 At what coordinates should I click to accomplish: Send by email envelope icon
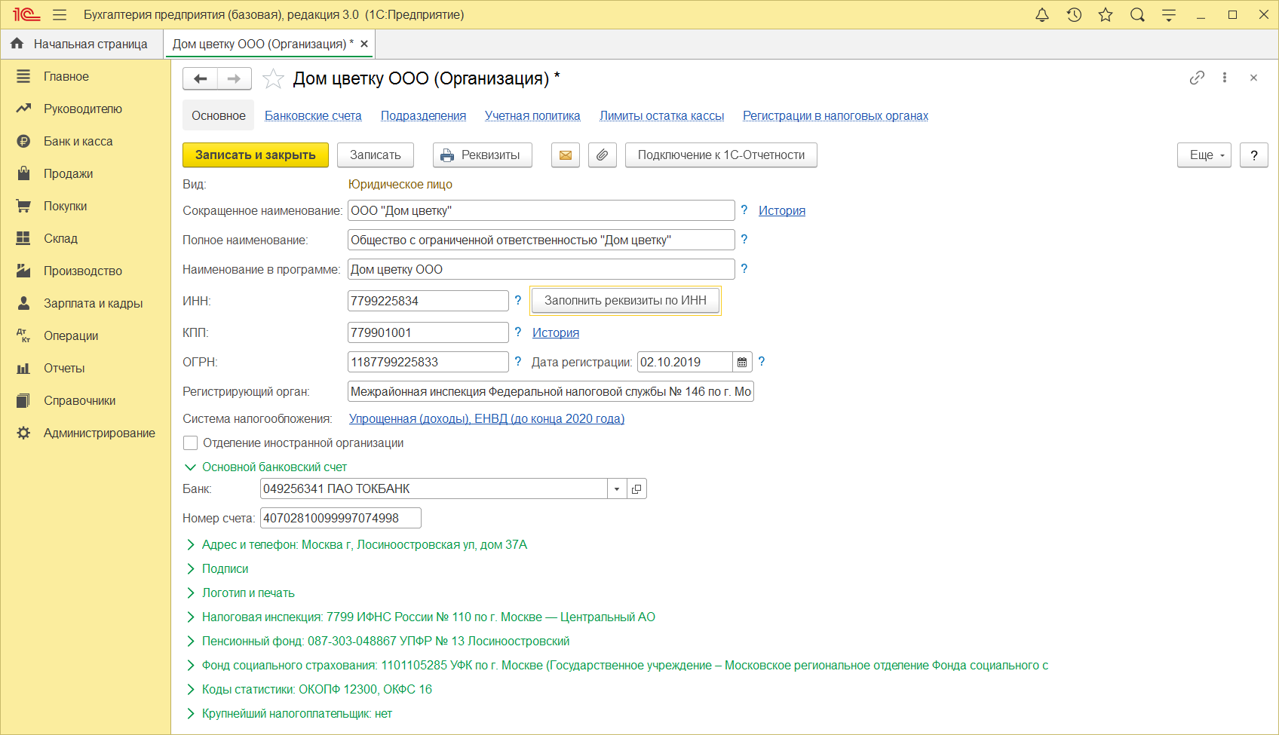pos(566,155)
